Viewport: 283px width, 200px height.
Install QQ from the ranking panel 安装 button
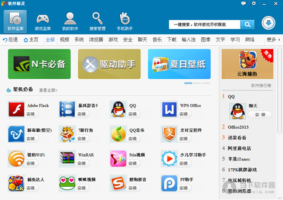[x=260, y=115]
